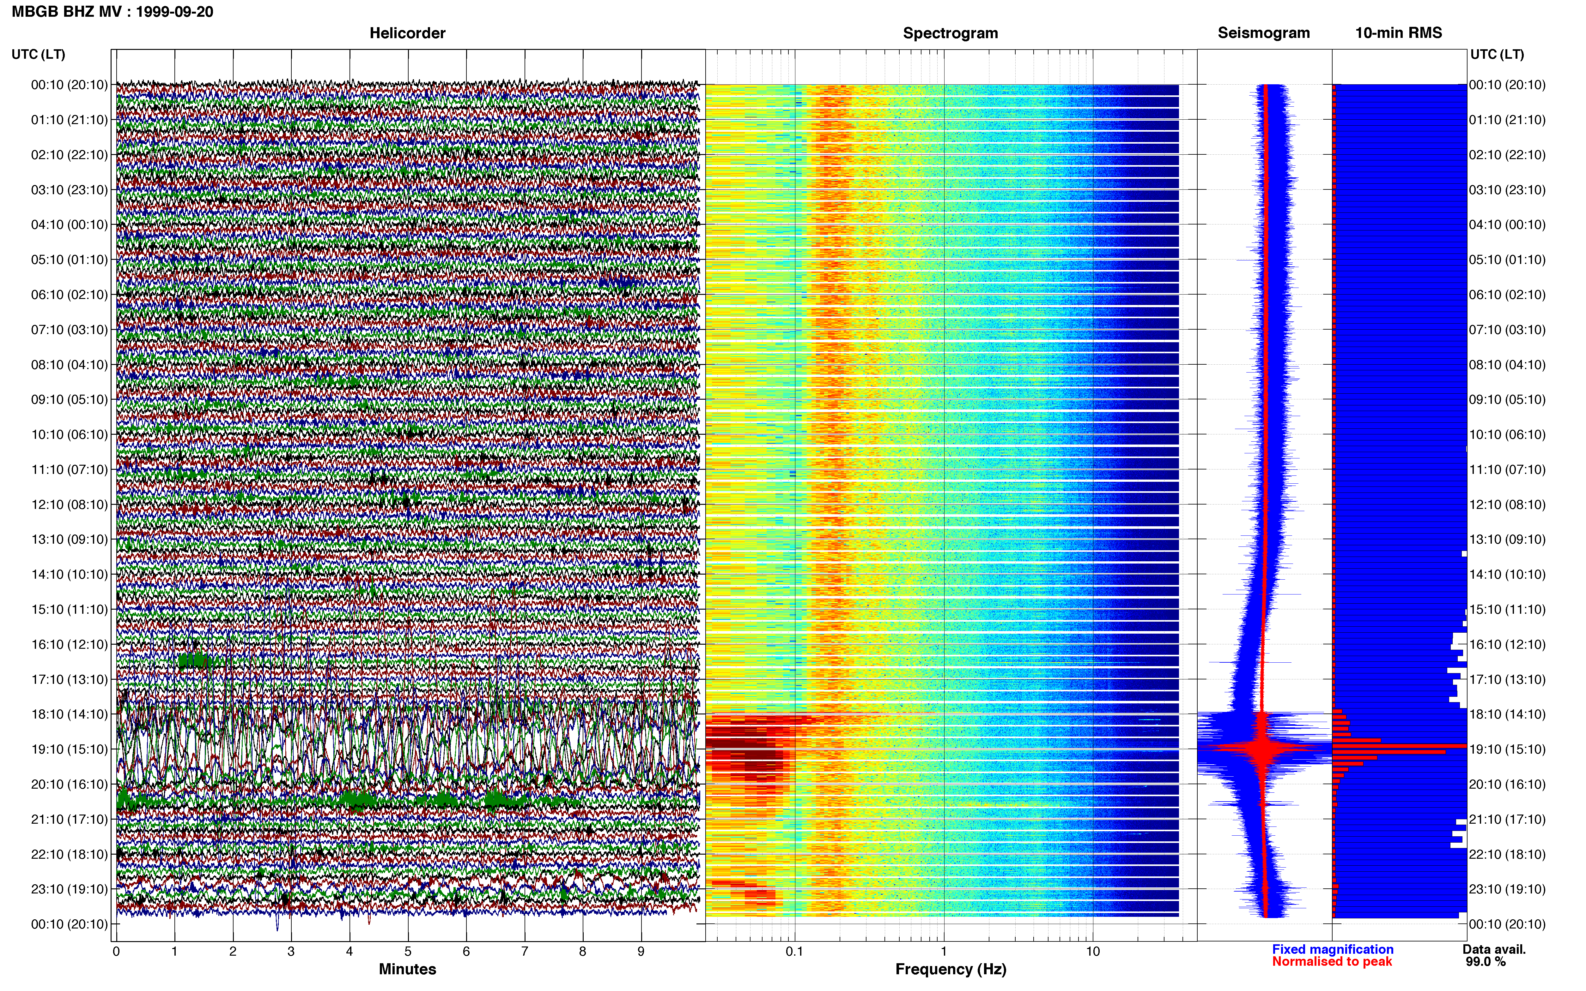Click the left '19:10 (15:10)' time label
Image resolution: width=1586 pixels, height=991 pixels.
click(x=70, y=749)
